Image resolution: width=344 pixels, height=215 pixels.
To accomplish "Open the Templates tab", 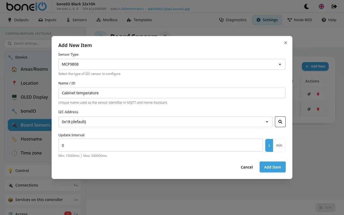I will 139,20.
